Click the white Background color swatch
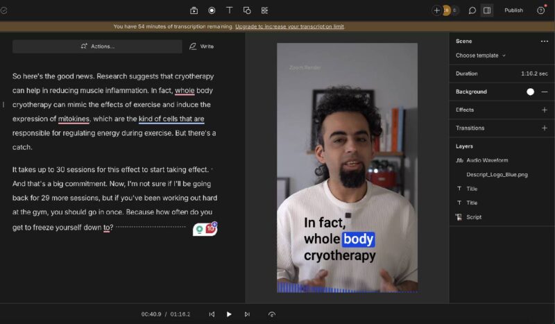 click(530, 92)
